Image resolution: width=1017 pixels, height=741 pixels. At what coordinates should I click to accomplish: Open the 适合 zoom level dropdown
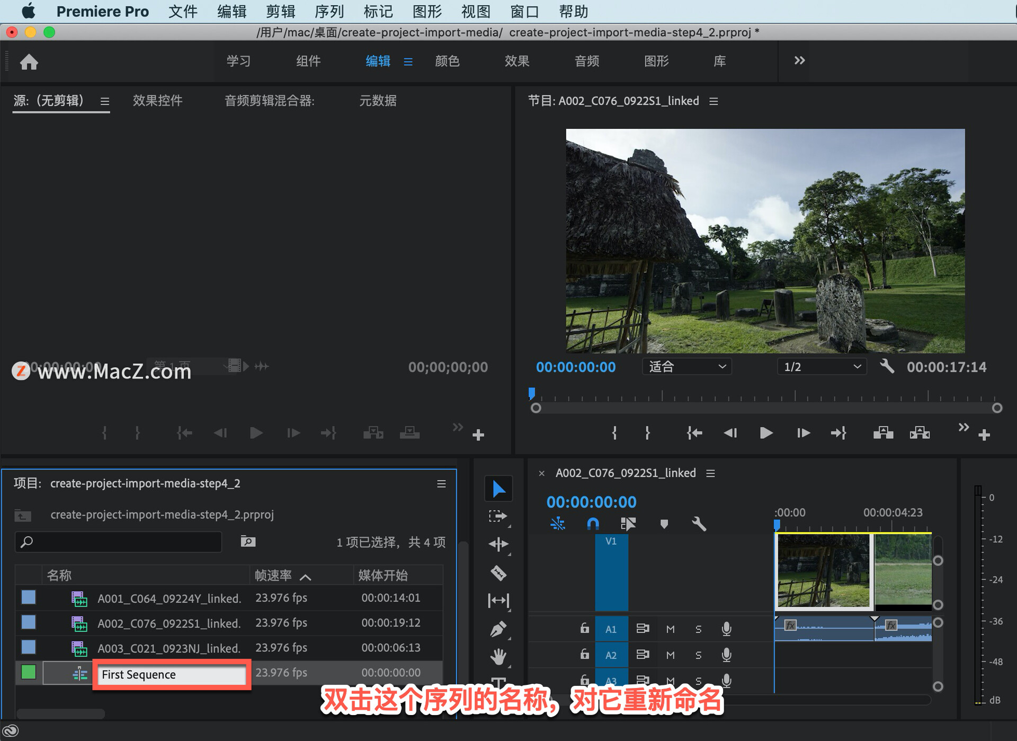(x=686, y=367)
